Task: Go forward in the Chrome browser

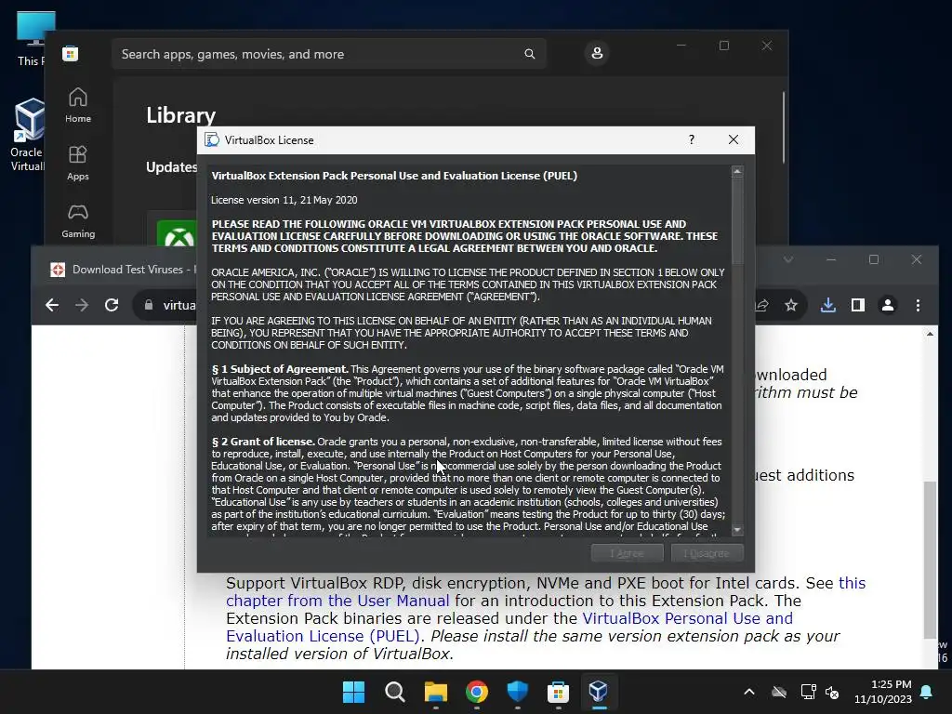Action: pos(82,305)
